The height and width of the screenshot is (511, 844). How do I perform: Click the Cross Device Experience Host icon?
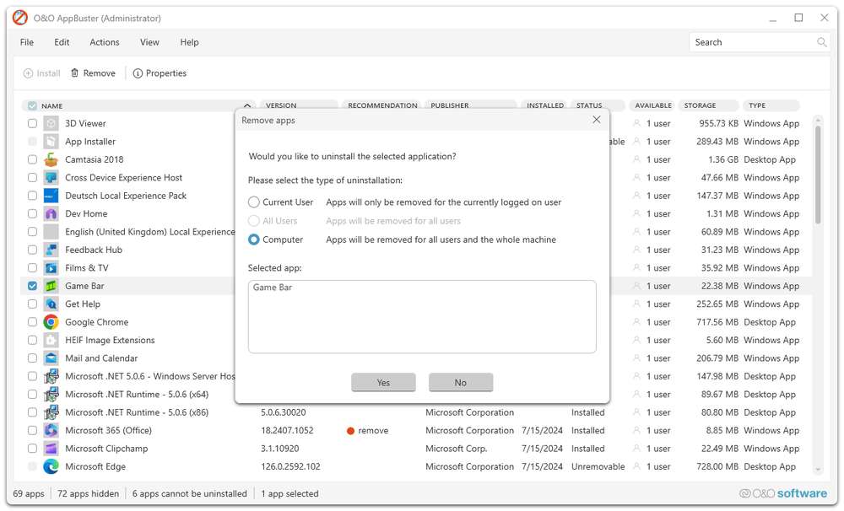pyautogui.click(x=51, y=178)
